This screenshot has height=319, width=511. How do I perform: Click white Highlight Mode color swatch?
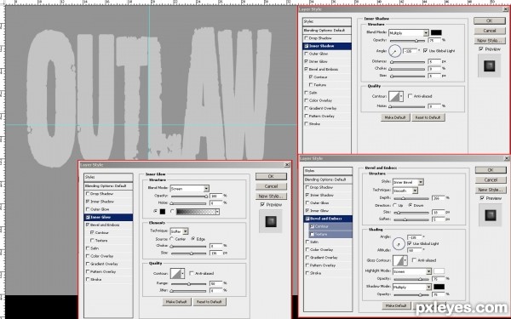439,271
